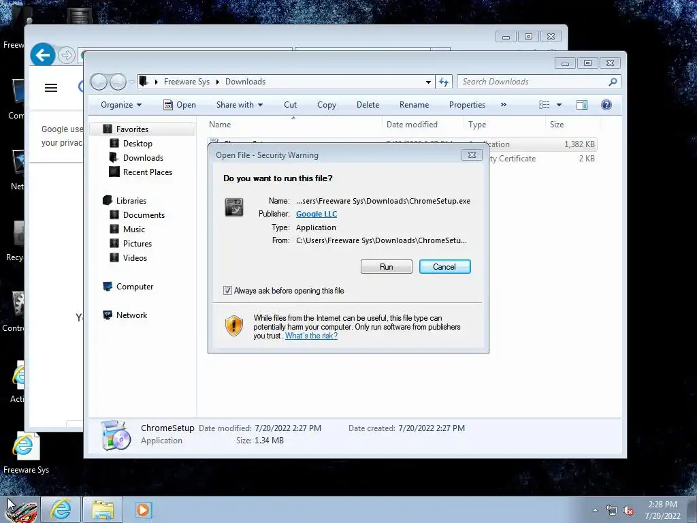697x523 pixels.
Task: Click the browser window forward arrow
Action: click(x=66, y=55)
